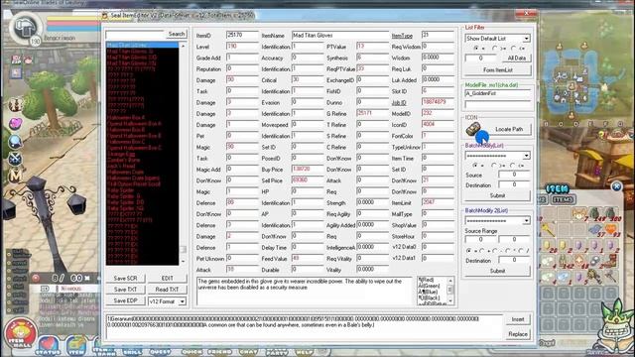Select Mad Titan Gloves row in item list
Image resolution: width=635 pixels, height=357 pixels.
click(142, 45)
